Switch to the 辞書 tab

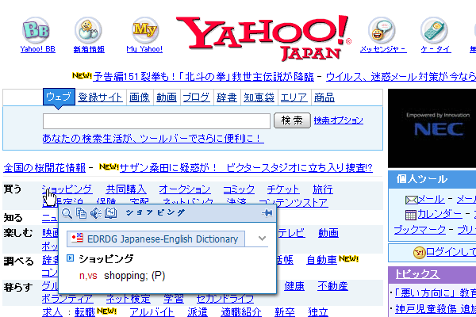click(226, 97)
